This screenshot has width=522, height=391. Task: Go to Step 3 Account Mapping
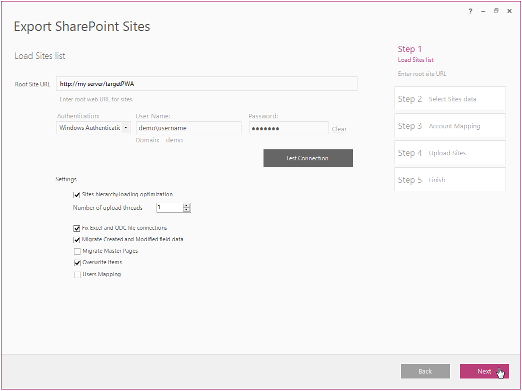point(450,125)
